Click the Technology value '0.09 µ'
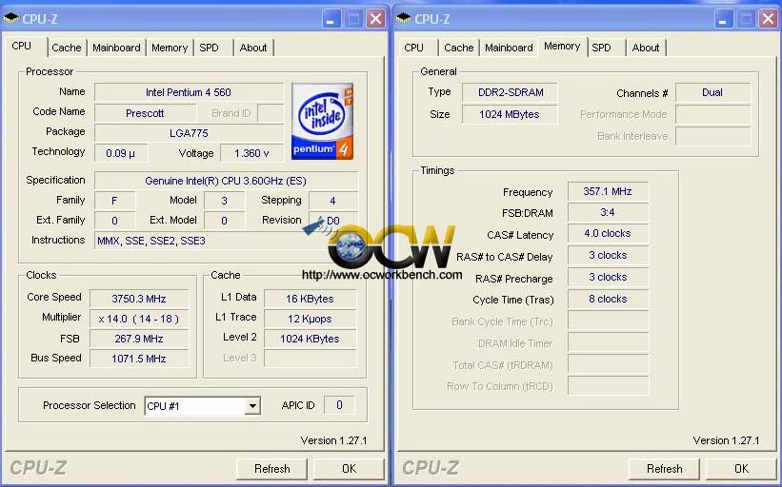This screenshot has width=782, height=487. click(x=121, y=153)
